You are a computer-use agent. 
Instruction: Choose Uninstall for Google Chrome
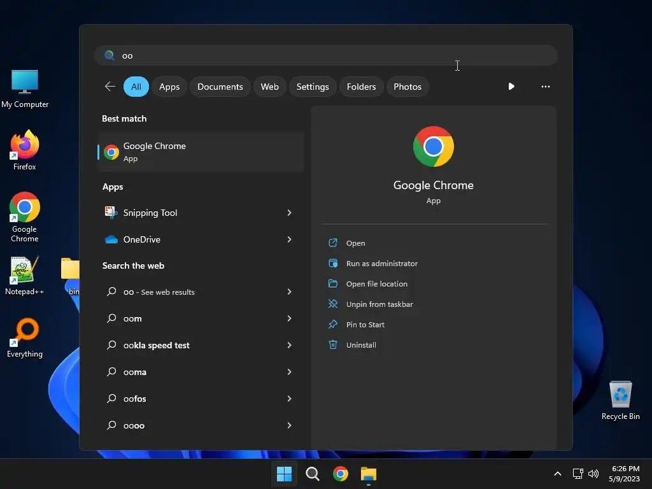tap(361, 345)
